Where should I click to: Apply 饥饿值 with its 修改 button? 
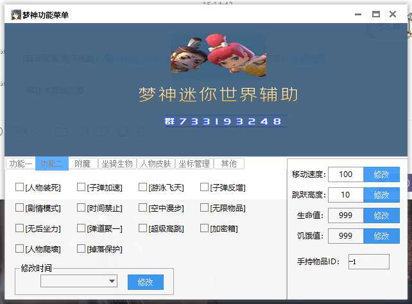(x=382, y=236)
